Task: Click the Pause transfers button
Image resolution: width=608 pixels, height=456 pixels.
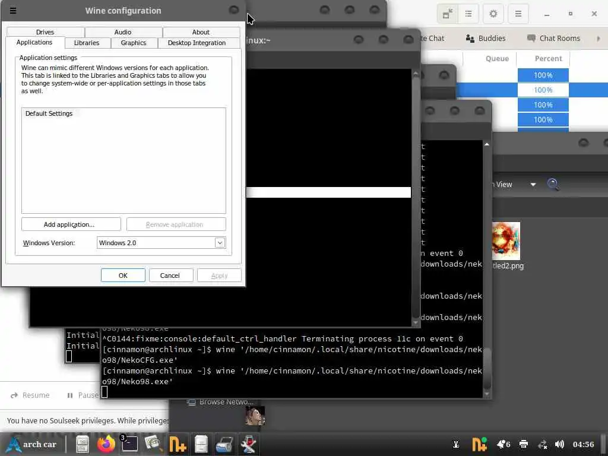Action: coord(83,395)
